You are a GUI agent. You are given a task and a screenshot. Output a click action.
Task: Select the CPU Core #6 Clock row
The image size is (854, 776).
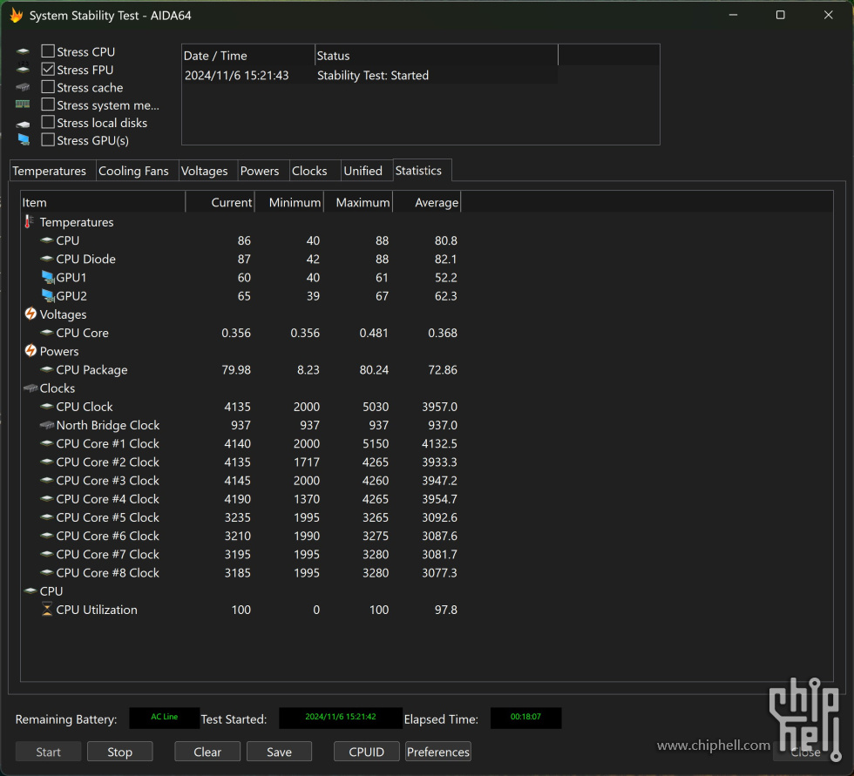tap(241, 536)
